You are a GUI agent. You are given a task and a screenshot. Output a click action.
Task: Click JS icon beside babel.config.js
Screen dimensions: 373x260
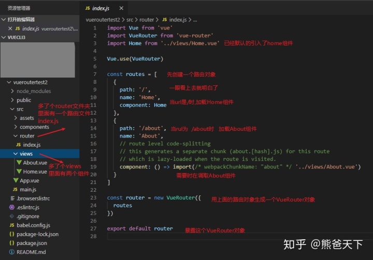pyautogui.click(x=12, y=225)
